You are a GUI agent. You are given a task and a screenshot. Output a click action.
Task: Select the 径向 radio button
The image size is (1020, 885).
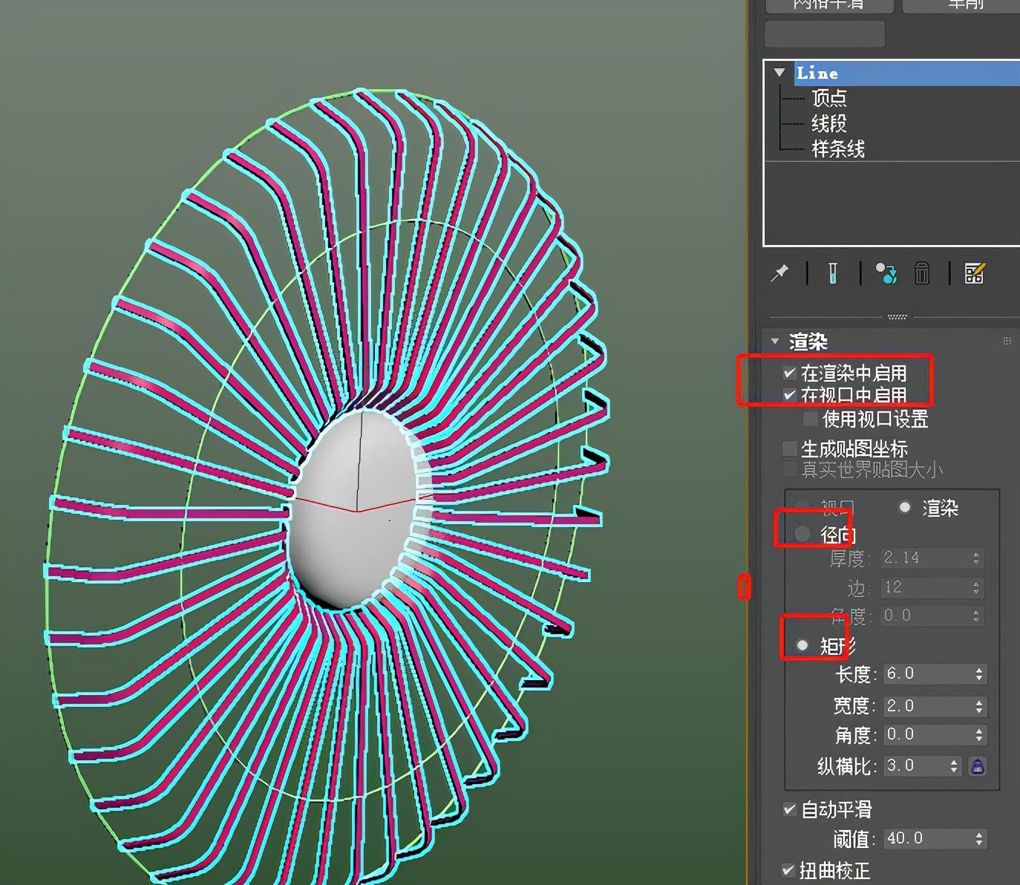coord(802,532)
